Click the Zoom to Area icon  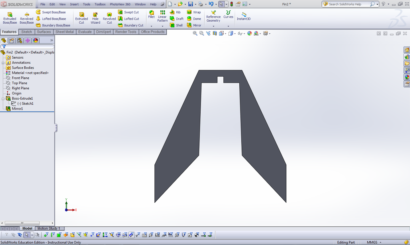tap(202, 33)
